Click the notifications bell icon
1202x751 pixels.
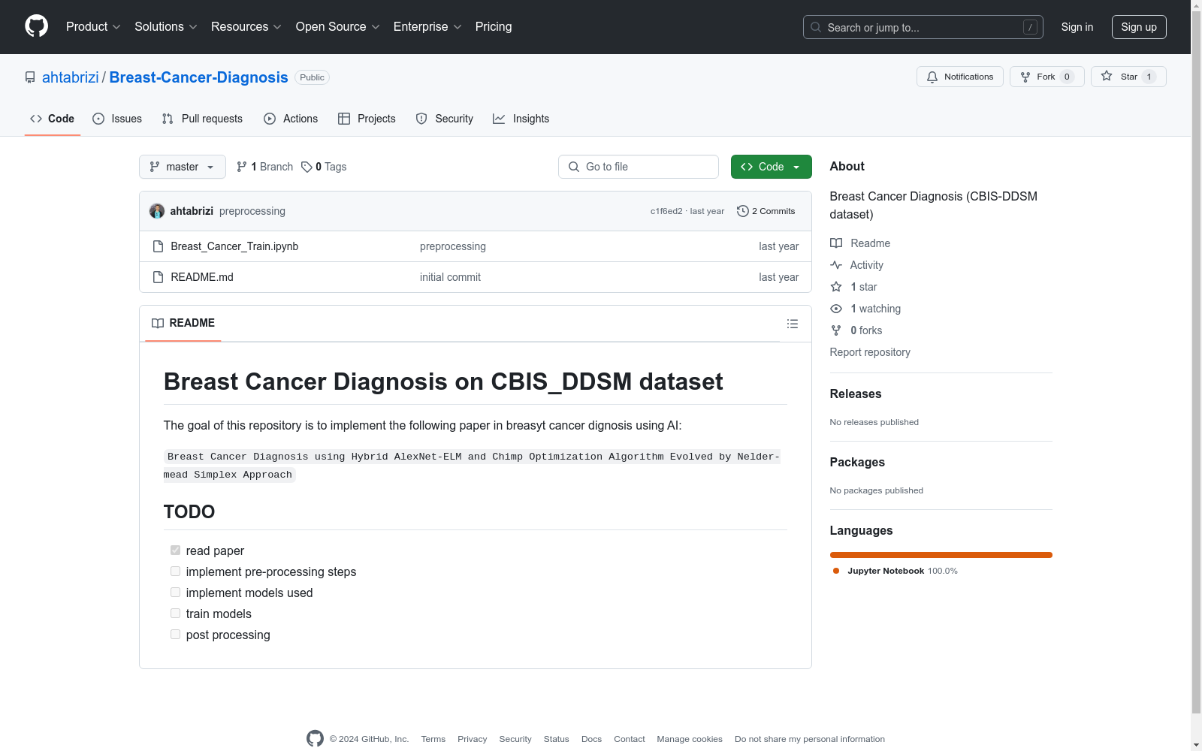pyautogui.click(x=932, y=77)
